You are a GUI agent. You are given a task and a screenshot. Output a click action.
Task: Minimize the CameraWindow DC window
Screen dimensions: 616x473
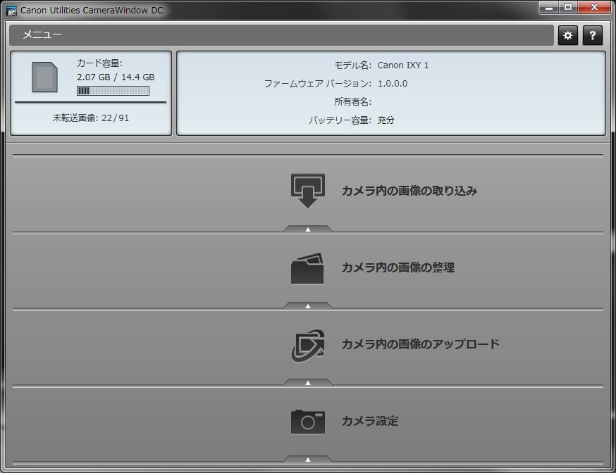click(x=549, y=8)
